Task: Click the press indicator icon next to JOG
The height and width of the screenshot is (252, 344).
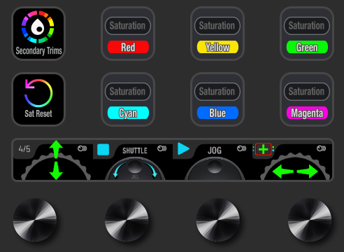Action: [x=241, y=148]
